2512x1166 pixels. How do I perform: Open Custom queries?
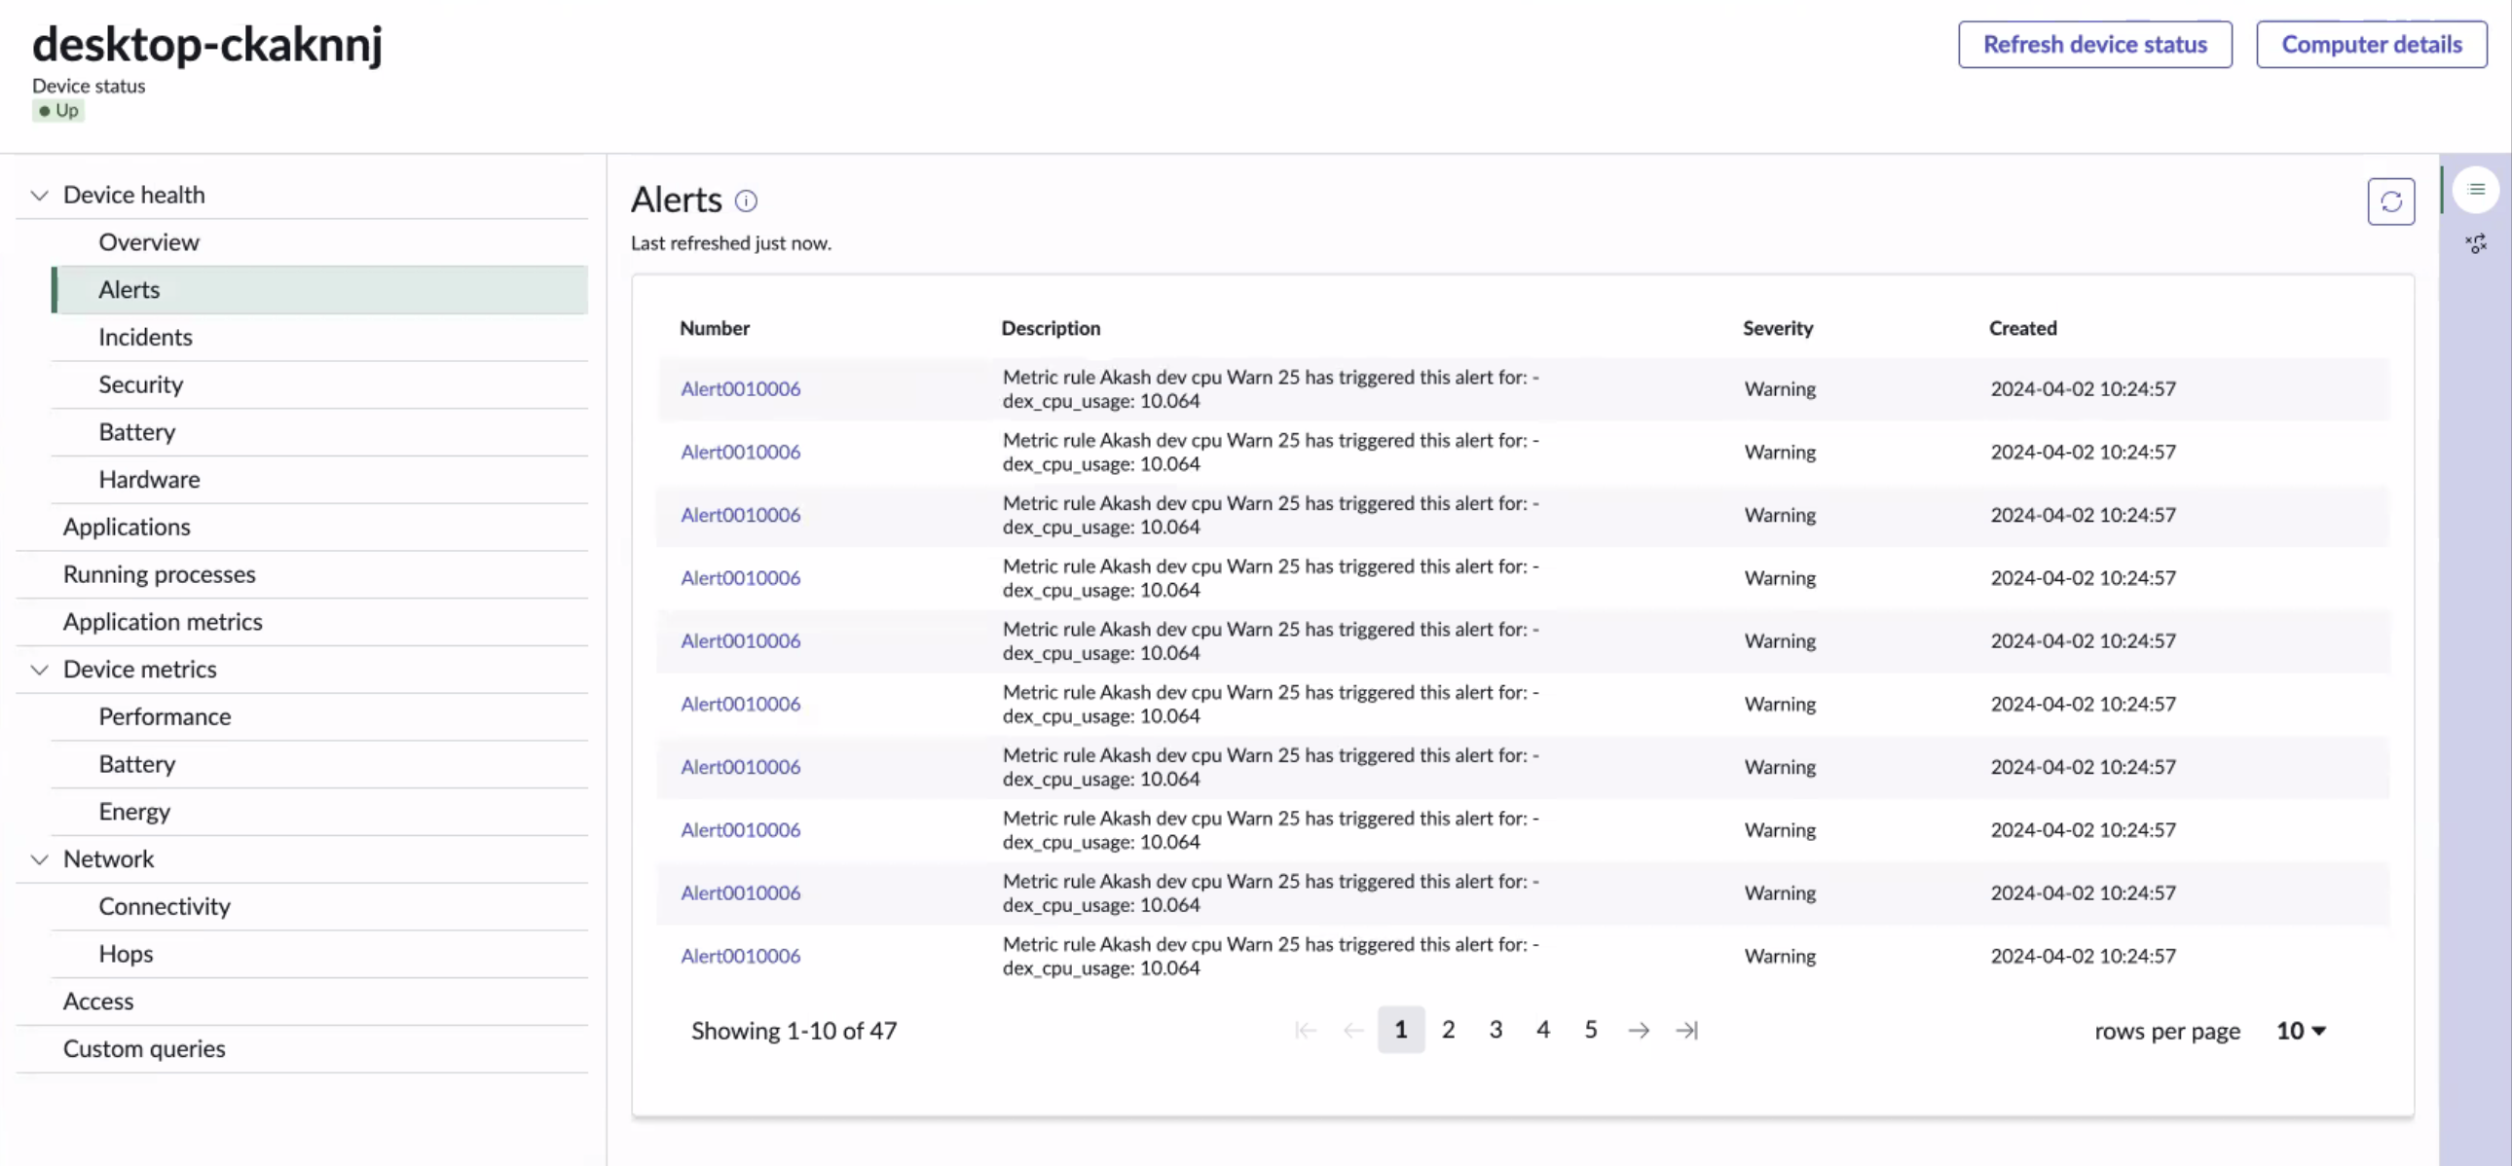(301, 1049)
